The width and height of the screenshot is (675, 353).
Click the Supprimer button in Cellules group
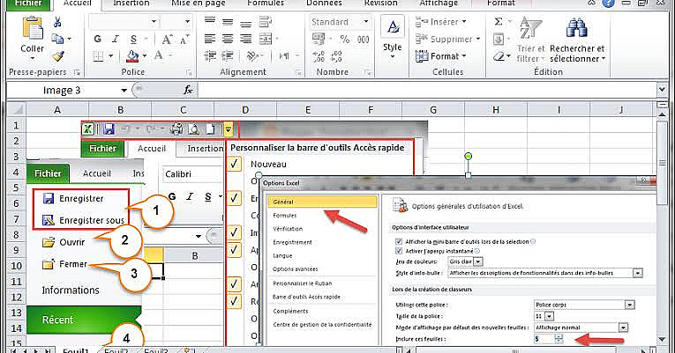coord(448,39)
